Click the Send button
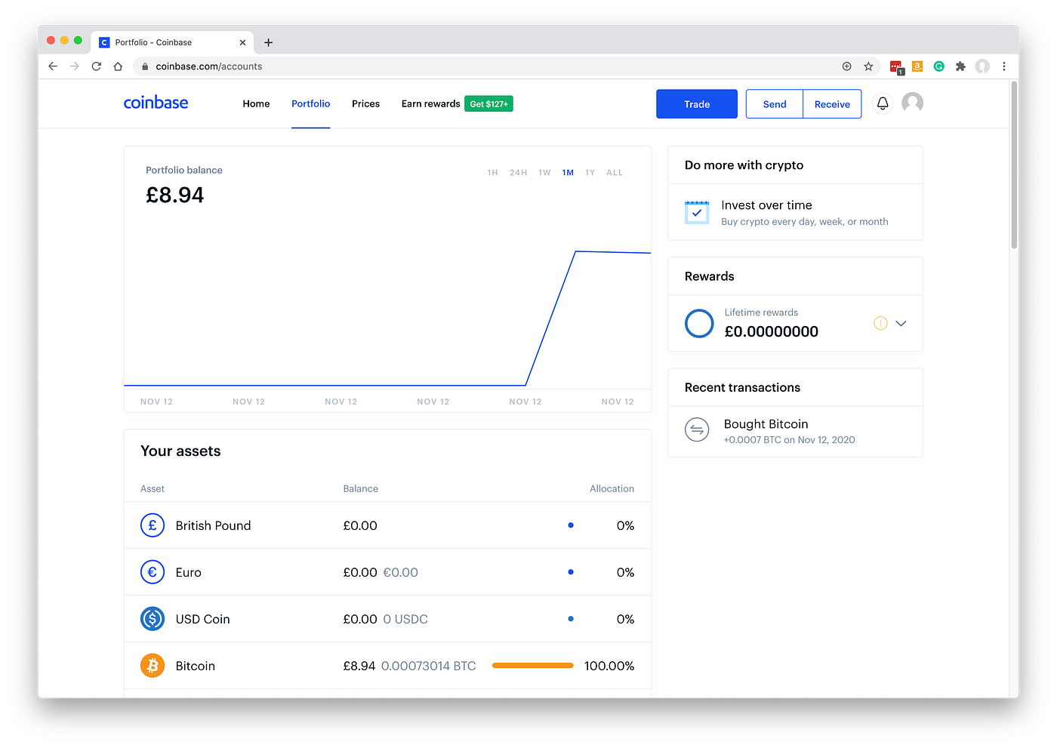 tap(775, 104)
